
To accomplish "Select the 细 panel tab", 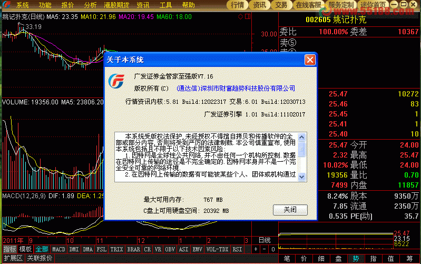I will [x=321, y=259].
